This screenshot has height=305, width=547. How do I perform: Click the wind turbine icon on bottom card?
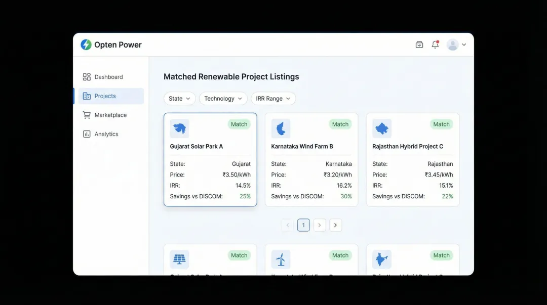pos(281,258)
